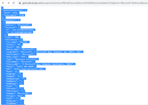Select the "StPreDir" line
Viewport: 148px width, 105px height.
tap(15, 89)
